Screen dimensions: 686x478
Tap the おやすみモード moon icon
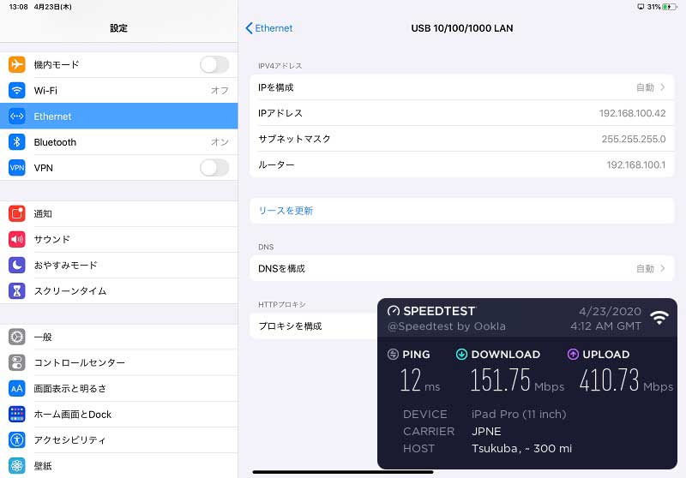click(x=16, y=266)
